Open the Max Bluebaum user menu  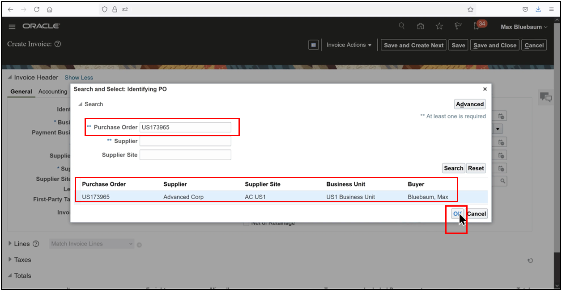tap(523, 27)
